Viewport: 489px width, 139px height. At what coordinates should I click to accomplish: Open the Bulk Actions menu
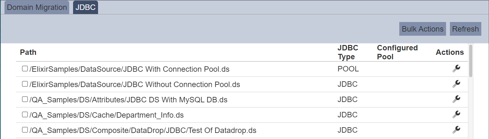click(x=423, y=29)
